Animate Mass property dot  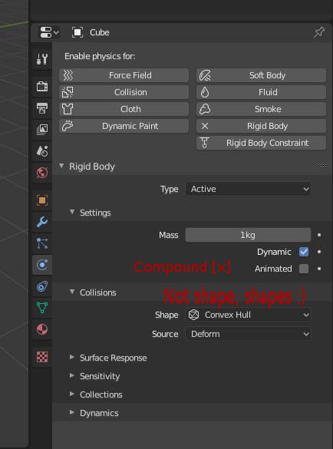tap(319, 235)
